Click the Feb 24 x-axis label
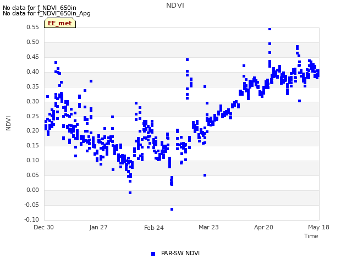352x264 pixels. 154,228
